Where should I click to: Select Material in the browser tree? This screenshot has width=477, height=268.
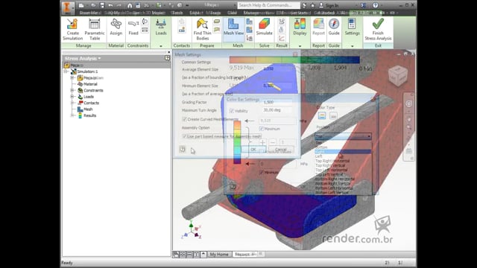pyautogui.click(x=90, y=84)
